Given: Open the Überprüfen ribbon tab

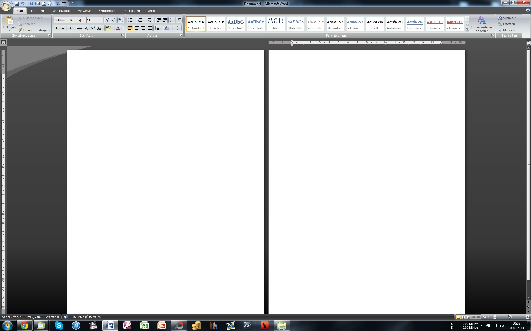Looking at the screenshot, I should pyautogui.click(x=131, y=11).
